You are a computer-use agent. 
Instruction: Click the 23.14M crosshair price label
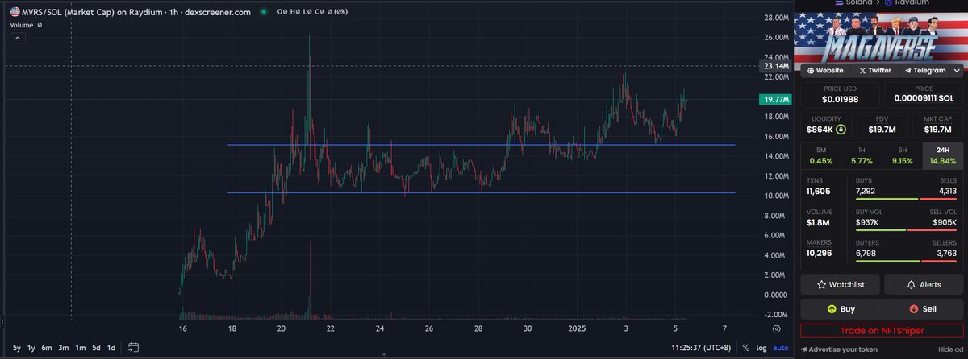777,66
